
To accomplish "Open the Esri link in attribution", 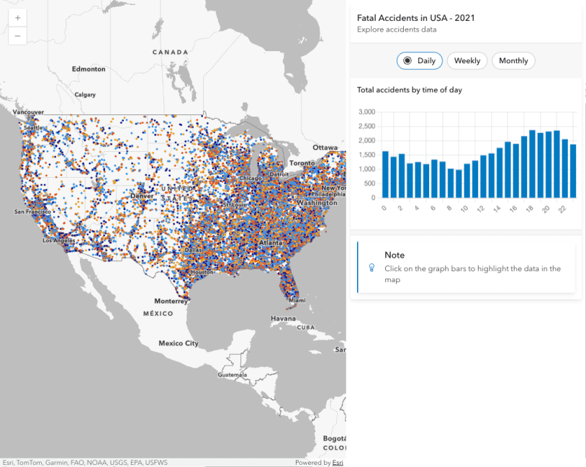I will pyautogui.click(x=338, y=463).
